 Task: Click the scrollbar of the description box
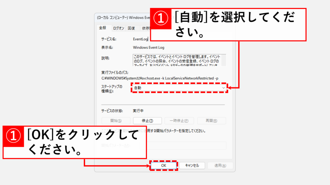(x=224, y=60)
